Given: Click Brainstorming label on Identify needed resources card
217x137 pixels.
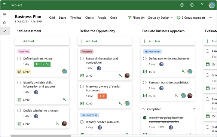Looking at the screenshot, I should (89, 115).
